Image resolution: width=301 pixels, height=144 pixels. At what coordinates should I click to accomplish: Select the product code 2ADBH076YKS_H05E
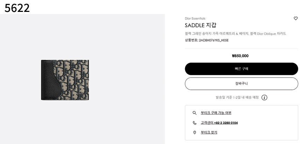[x=213, y=40]
